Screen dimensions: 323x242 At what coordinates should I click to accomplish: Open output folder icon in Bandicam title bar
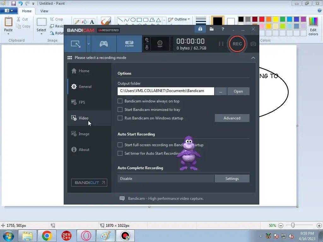(x=212, y=29)
